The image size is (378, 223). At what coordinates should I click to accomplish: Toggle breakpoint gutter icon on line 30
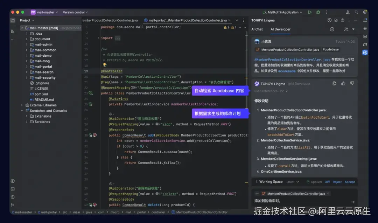pos(95,135)
